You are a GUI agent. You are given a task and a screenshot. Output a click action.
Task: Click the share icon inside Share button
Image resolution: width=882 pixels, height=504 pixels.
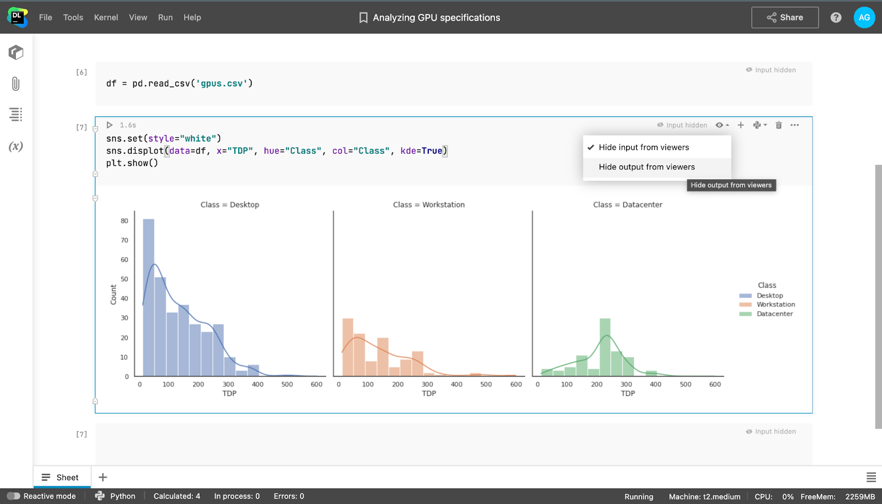[x=771, y=18]
